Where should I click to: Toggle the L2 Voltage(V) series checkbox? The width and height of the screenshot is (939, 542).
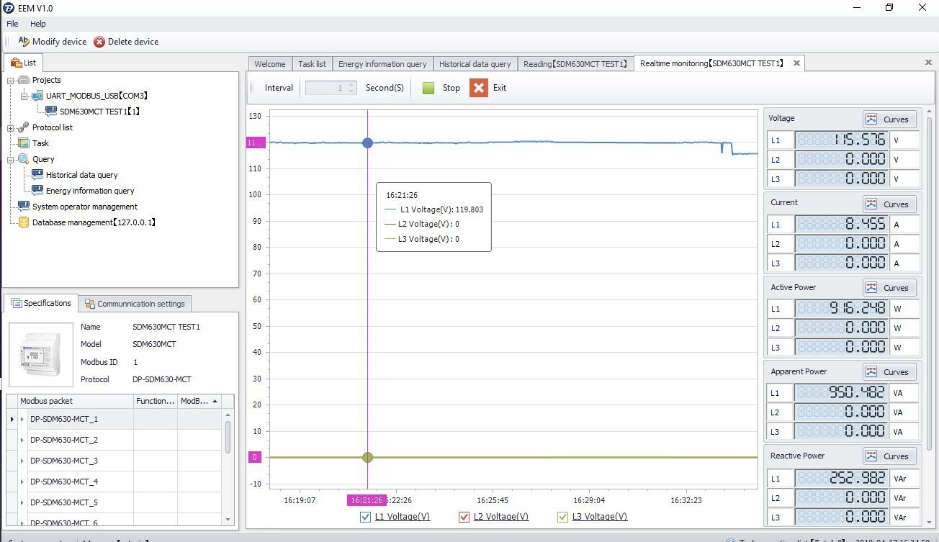(x=464, y=517)
